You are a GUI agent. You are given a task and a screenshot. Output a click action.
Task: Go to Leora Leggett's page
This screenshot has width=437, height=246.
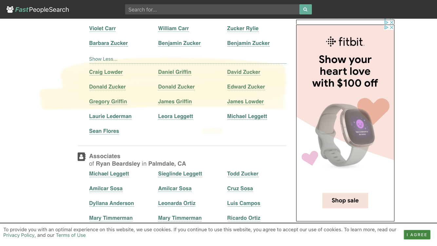pos(176,116)
